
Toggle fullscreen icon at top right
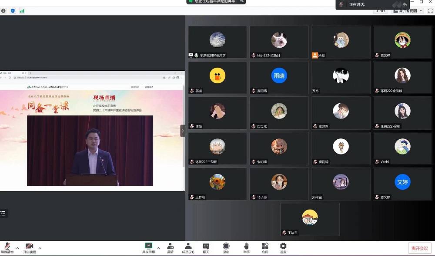pyautogui.click(x=430, y=10)
